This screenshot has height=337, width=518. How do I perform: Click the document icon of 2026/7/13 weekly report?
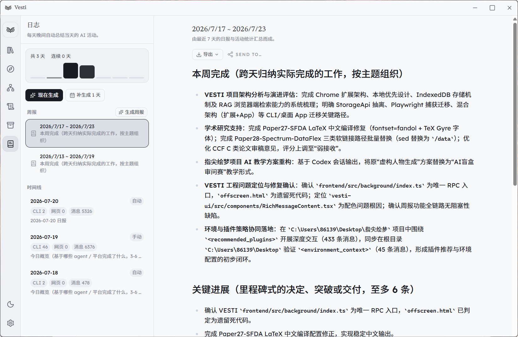(x=34, y=163)
